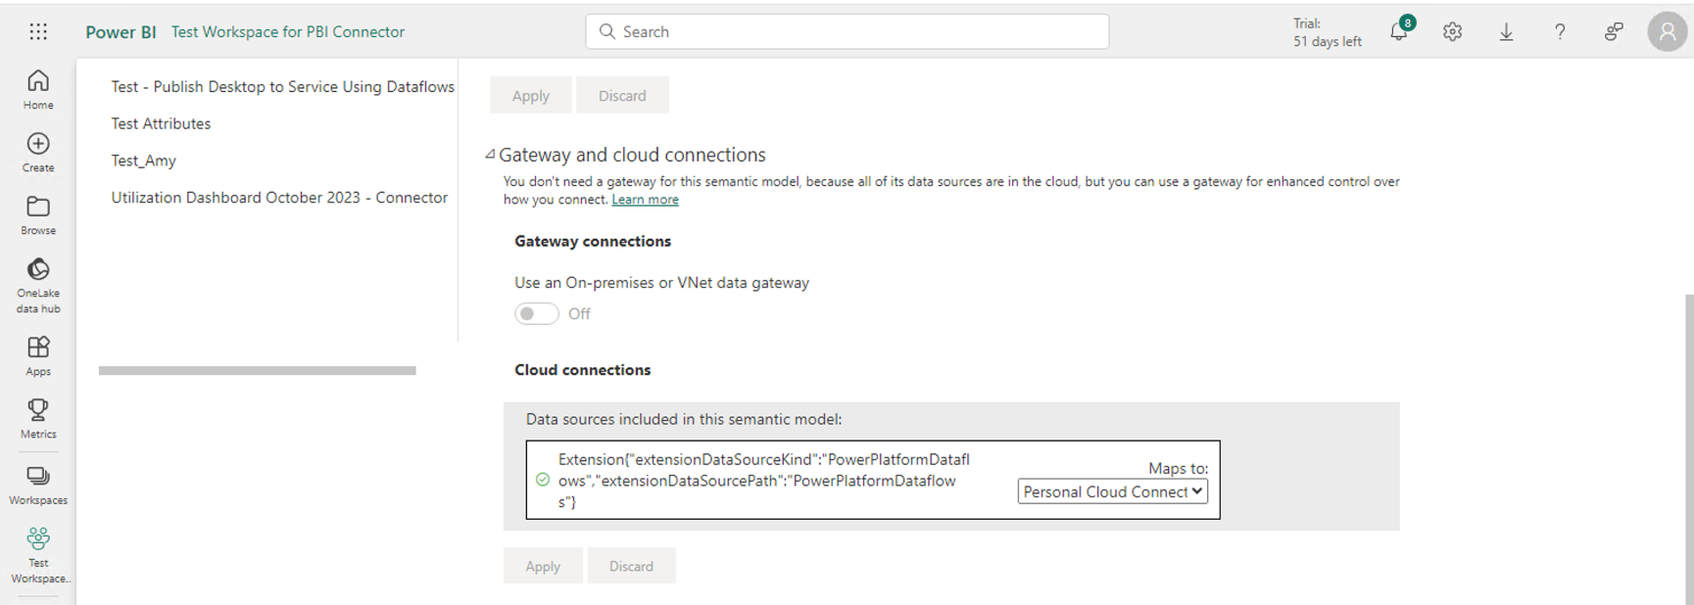Open Workspaces in sidebar
1694x605 pixels.
[38, 485]
